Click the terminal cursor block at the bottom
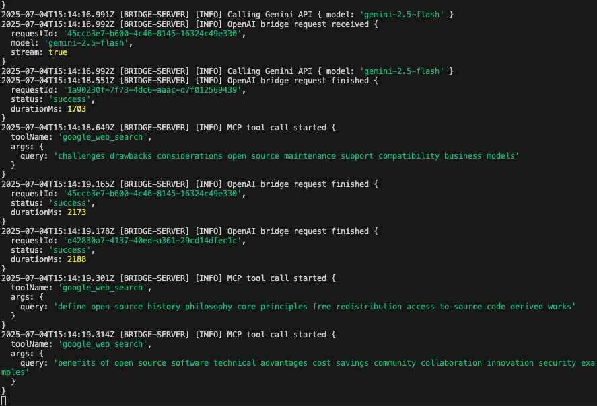Image resolution: width=597 pixels, height=406 pixels. coord(3,401)
